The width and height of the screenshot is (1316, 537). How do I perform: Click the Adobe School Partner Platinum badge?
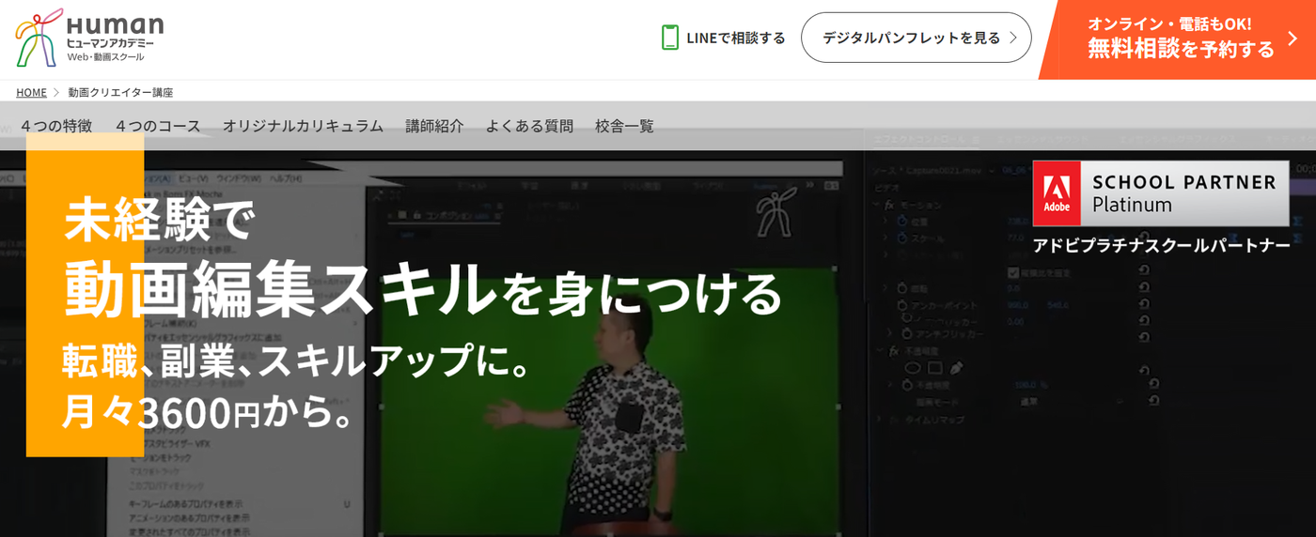pyautogui.click(x=1161, y=193)
